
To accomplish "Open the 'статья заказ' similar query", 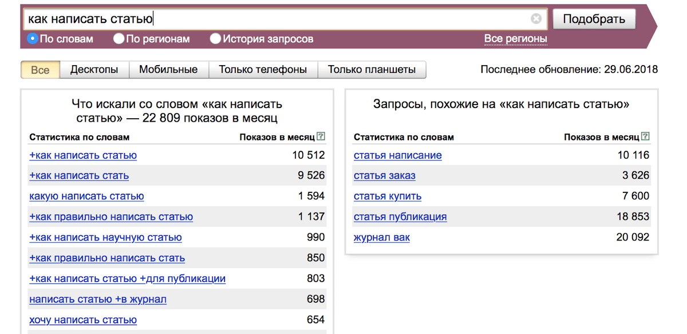I will click(x=385, y=176).
